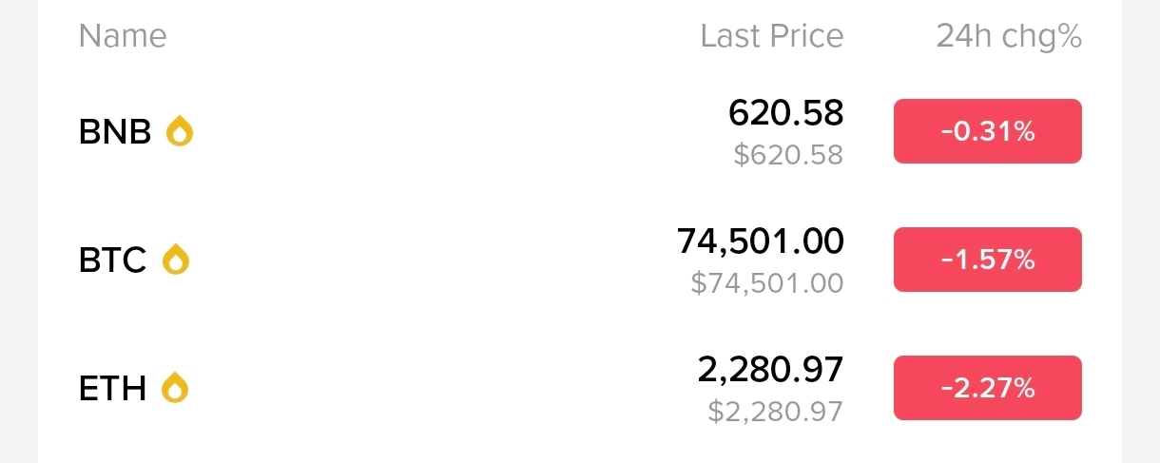Click the gray $74,501.00 USD value
Viewport: 1160px width, 463px height.
[766, 283]
